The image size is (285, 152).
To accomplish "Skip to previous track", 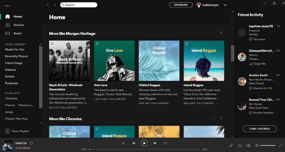I will tap(134, 143).
